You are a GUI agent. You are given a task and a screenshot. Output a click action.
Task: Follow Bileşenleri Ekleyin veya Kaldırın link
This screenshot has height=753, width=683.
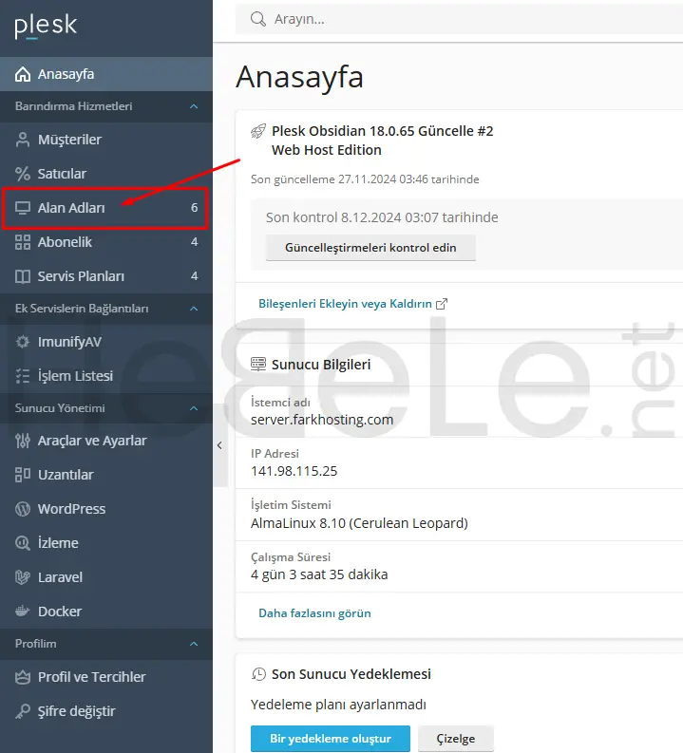[x=345, y=304]
